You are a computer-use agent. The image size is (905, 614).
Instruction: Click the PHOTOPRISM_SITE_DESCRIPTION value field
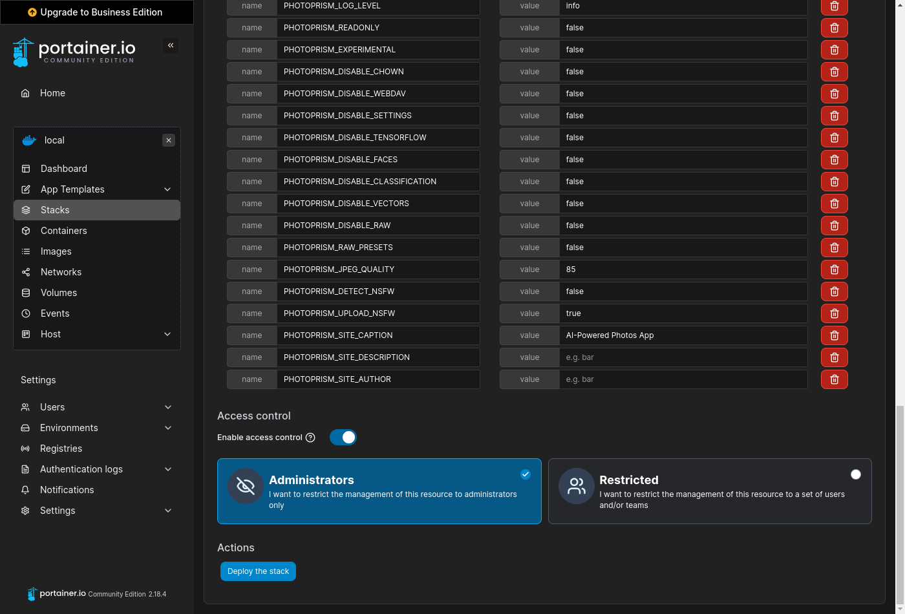(683, 357)
